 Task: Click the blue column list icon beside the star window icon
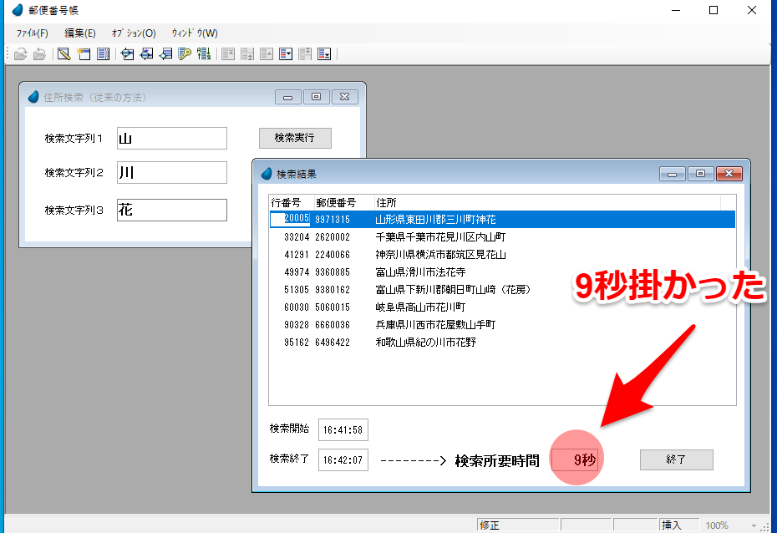click(x=103, y=54)
